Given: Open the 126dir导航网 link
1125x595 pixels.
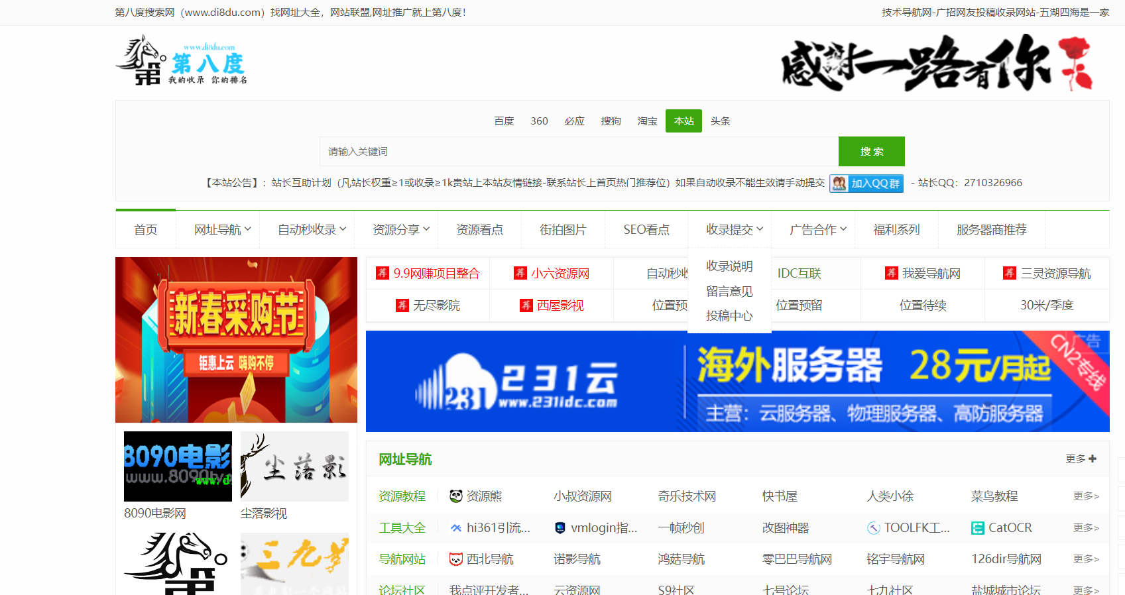Looking at the screenshot, I should coord(1006,559).
